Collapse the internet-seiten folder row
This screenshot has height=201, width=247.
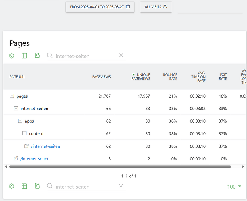coord(16,109)
